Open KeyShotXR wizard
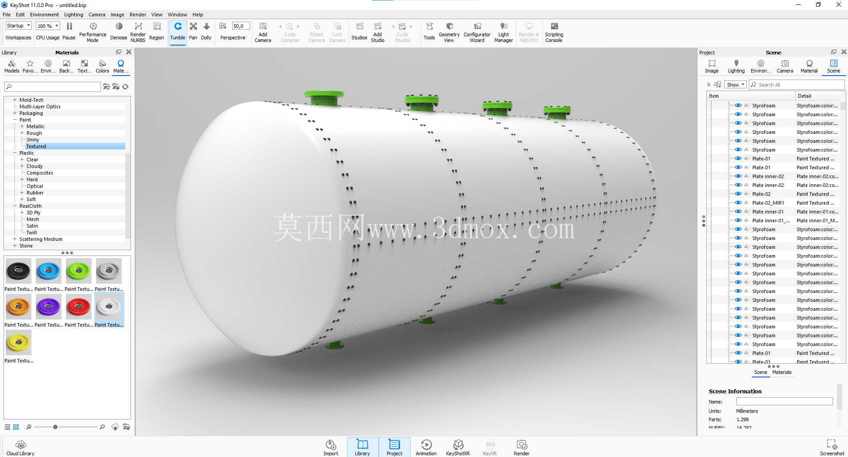The width and height of the screenshot is (848, 457). [458, 447]
